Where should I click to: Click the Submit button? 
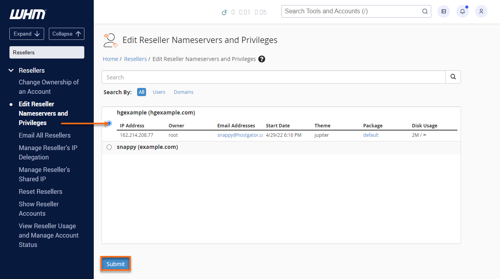coord(116,264)
